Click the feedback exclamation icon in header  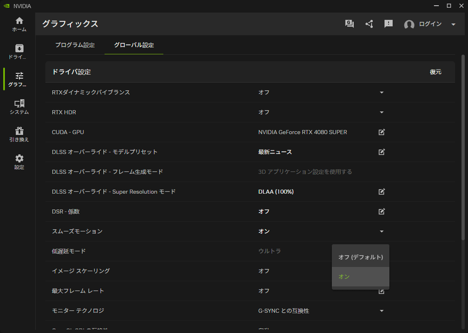tap(389, 24)
